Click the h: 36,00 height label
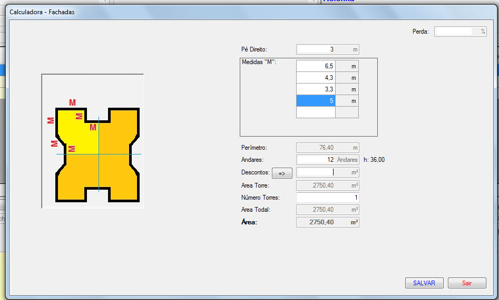499x300 pixels. (374, 160)
